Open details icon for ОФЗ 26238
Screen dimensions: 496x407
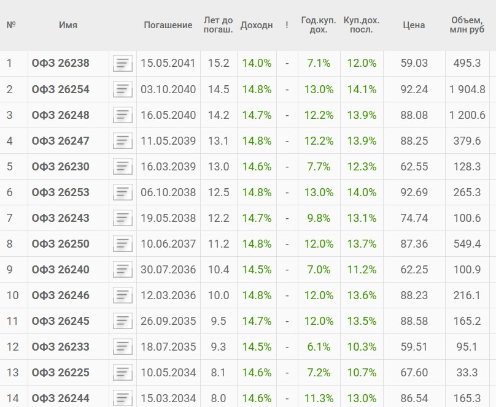point(122,64)
